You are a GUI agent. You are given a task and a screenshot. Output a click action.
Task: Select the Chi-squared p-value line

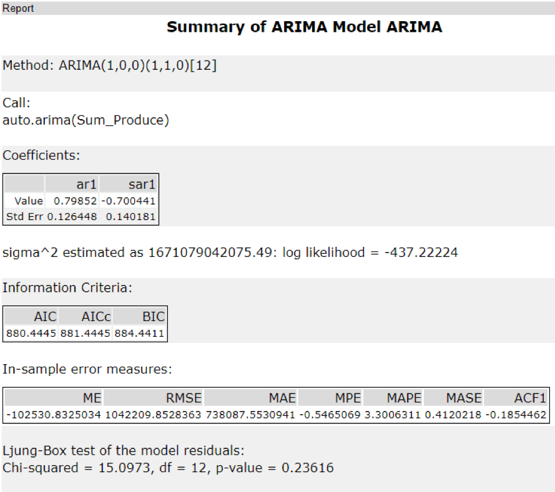tap(168, 467)
